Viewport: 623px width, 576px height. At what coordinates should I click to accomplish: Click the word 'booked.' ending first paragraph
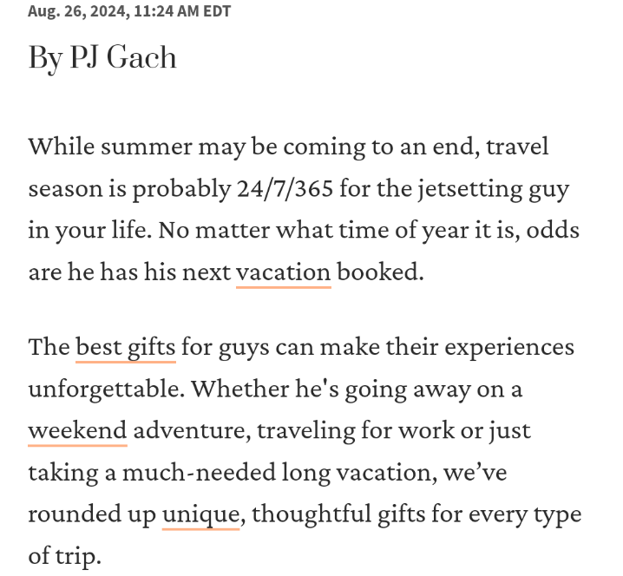pyautogui.click(x=381, y=272)
